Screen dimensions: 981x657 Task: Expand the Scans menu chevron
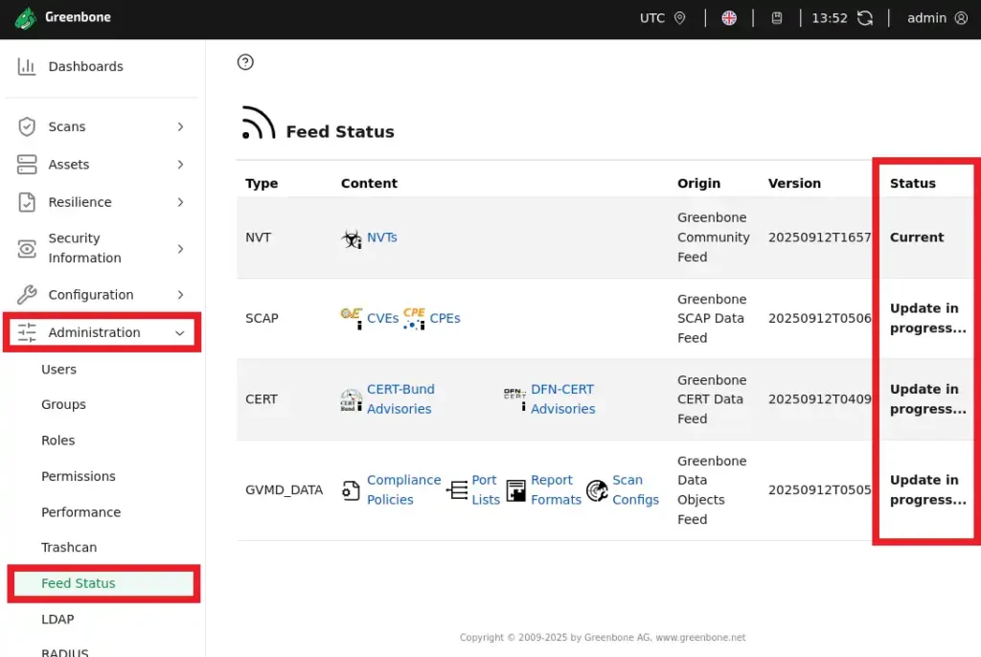(x=180, y=126)
